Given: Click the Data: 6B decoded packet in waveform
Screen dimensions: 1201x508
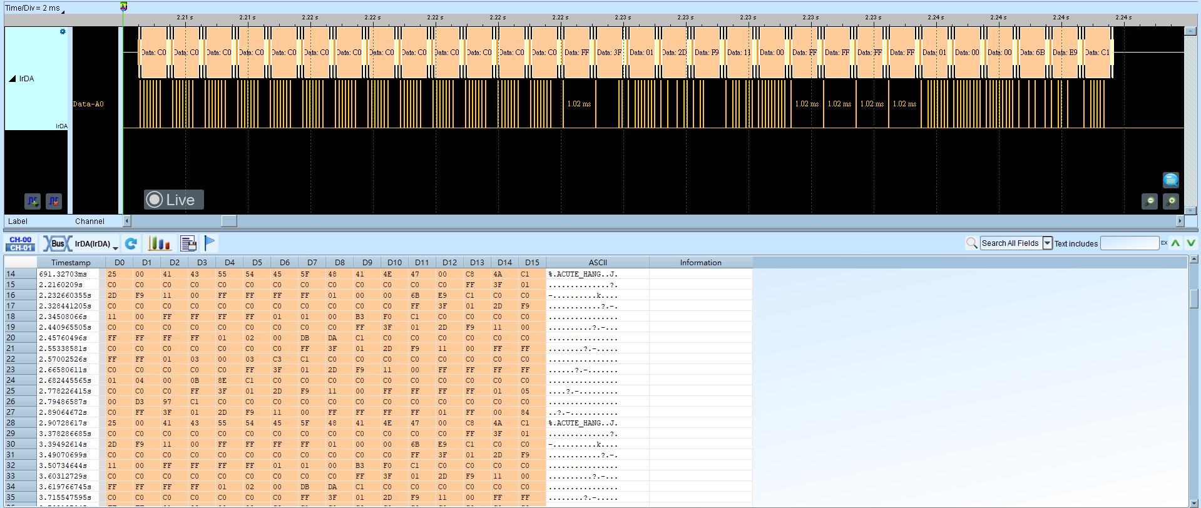Looking at the screenshot, I should 1032,53.
